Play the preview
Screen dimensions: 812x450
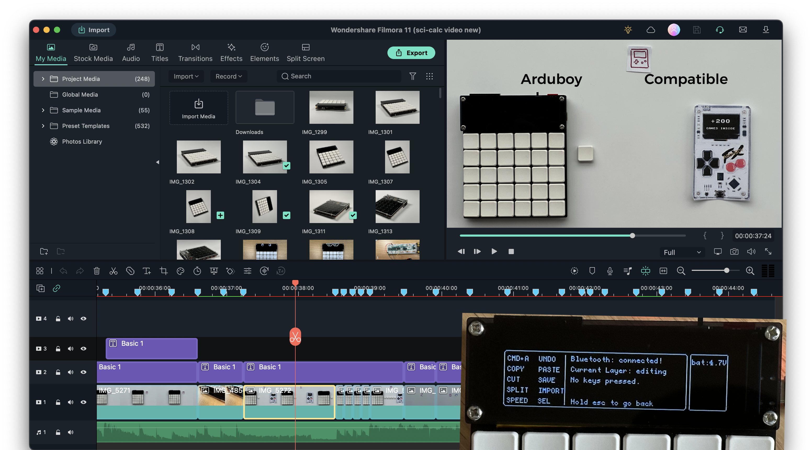pyautogui.click(x=494, y=252)
